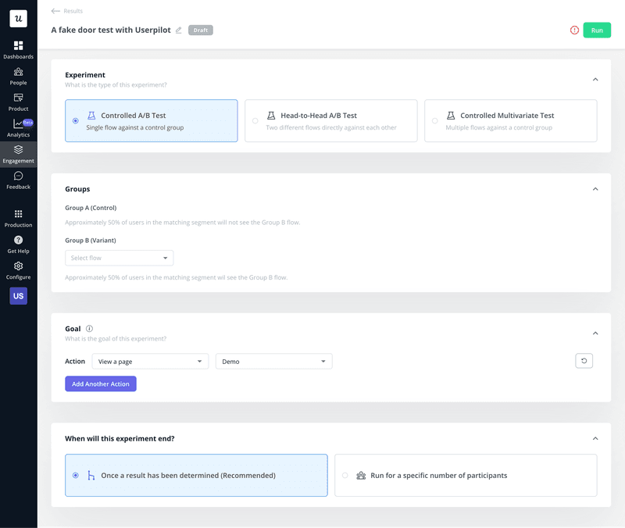This screenshot has height=528, width=625.
Task: Select Product in the left sidebar
Action: (18, 102)
